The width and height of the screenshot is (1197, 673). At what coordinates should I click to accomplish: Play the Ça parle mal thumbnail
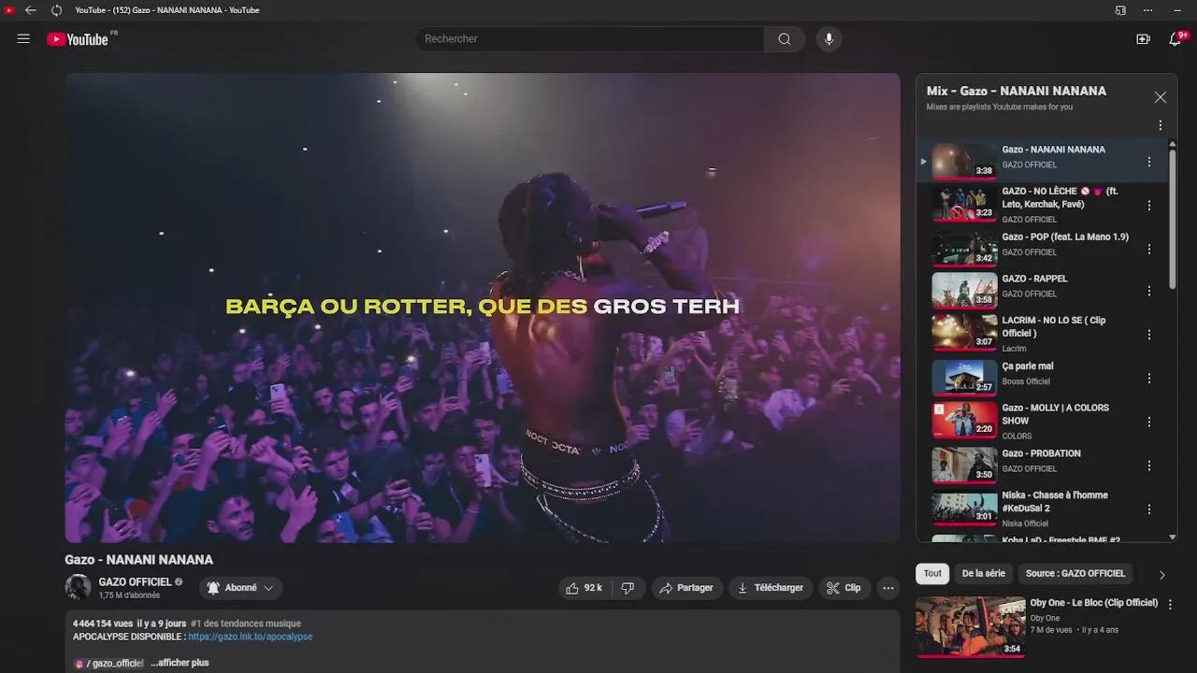point(964,377)
